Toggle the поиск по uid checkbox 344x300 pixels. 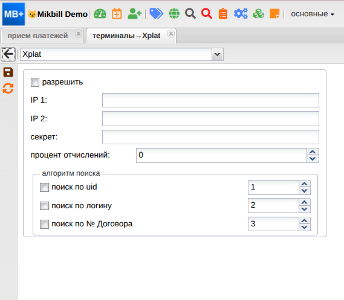coord(44,188)
